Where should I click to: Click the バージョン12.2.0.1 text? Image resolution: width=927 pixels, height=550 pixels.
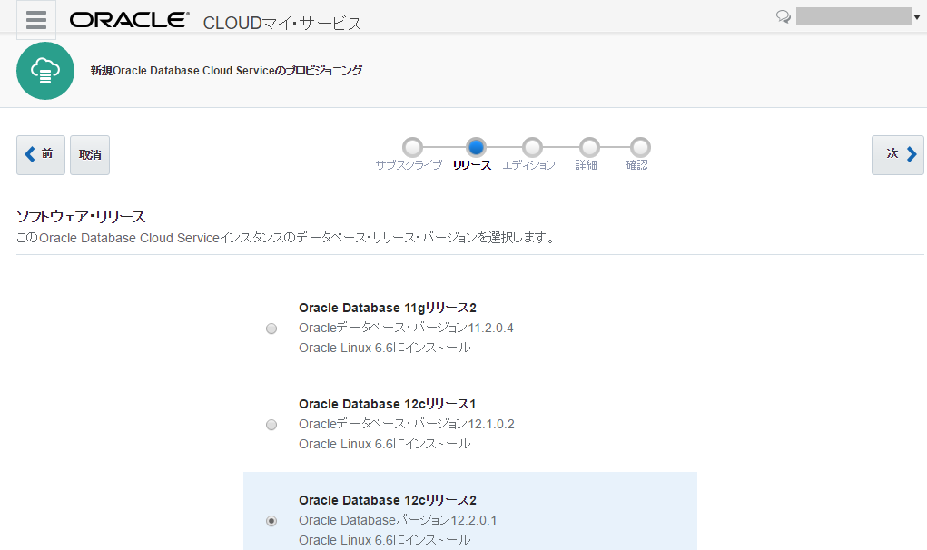coord(446,520)
